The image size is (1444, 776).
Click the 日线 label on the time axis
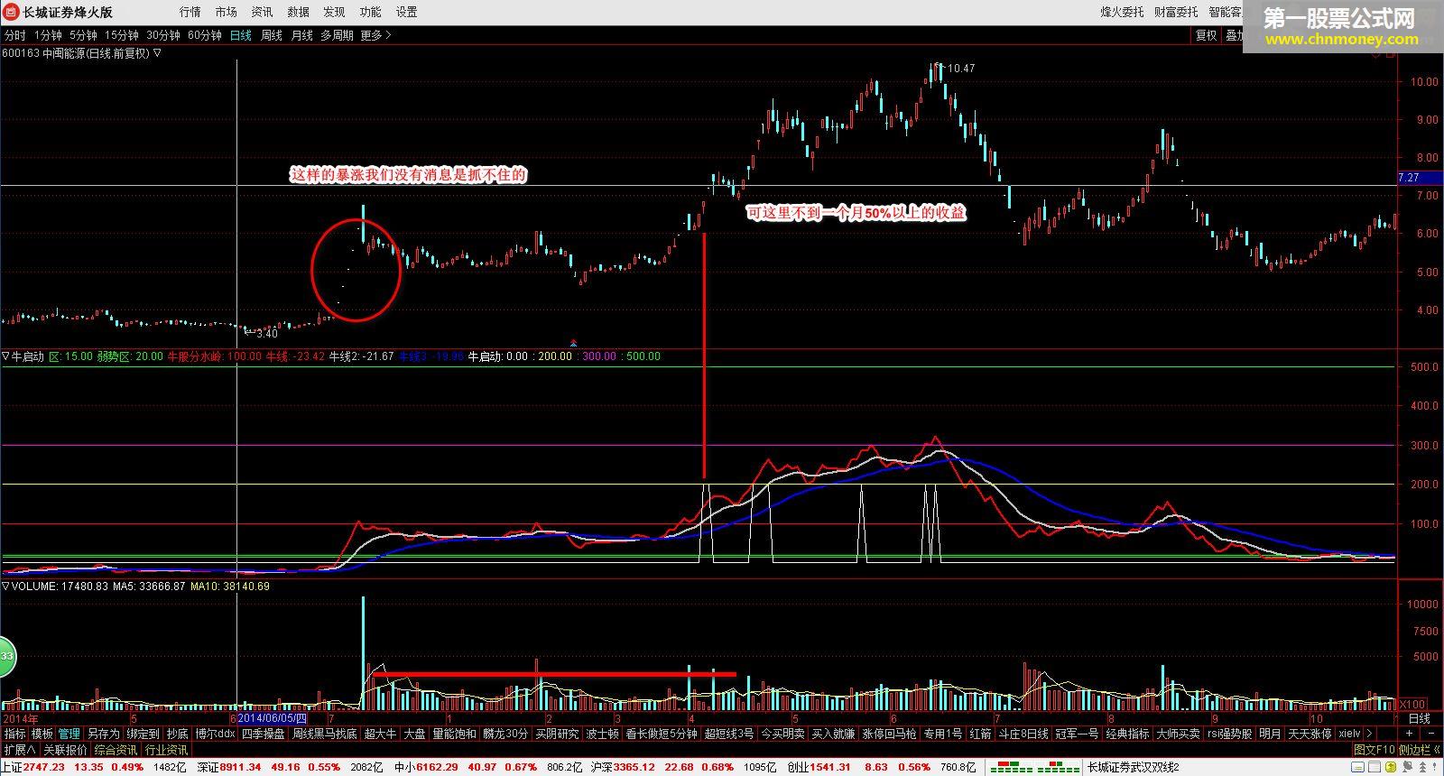(1420, 718)
